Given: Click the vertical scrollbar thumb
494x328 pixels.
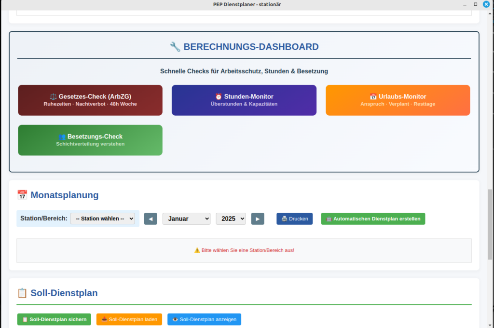Looking at the screenshot, I should coord(490,224).
